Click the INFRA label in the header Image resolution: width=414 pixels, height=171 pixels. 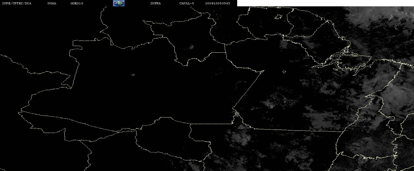pos(155,3)
